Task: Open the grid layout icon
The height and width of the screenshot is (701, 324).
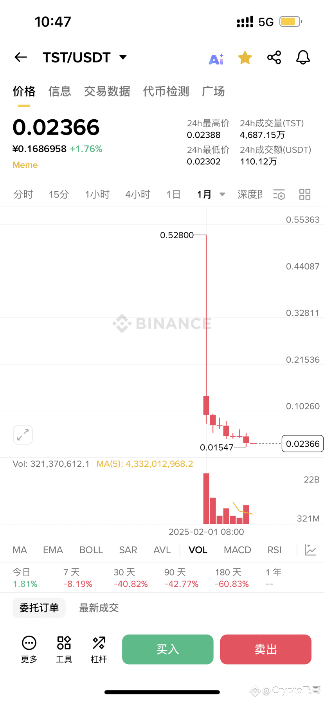Action: [305, 194]
